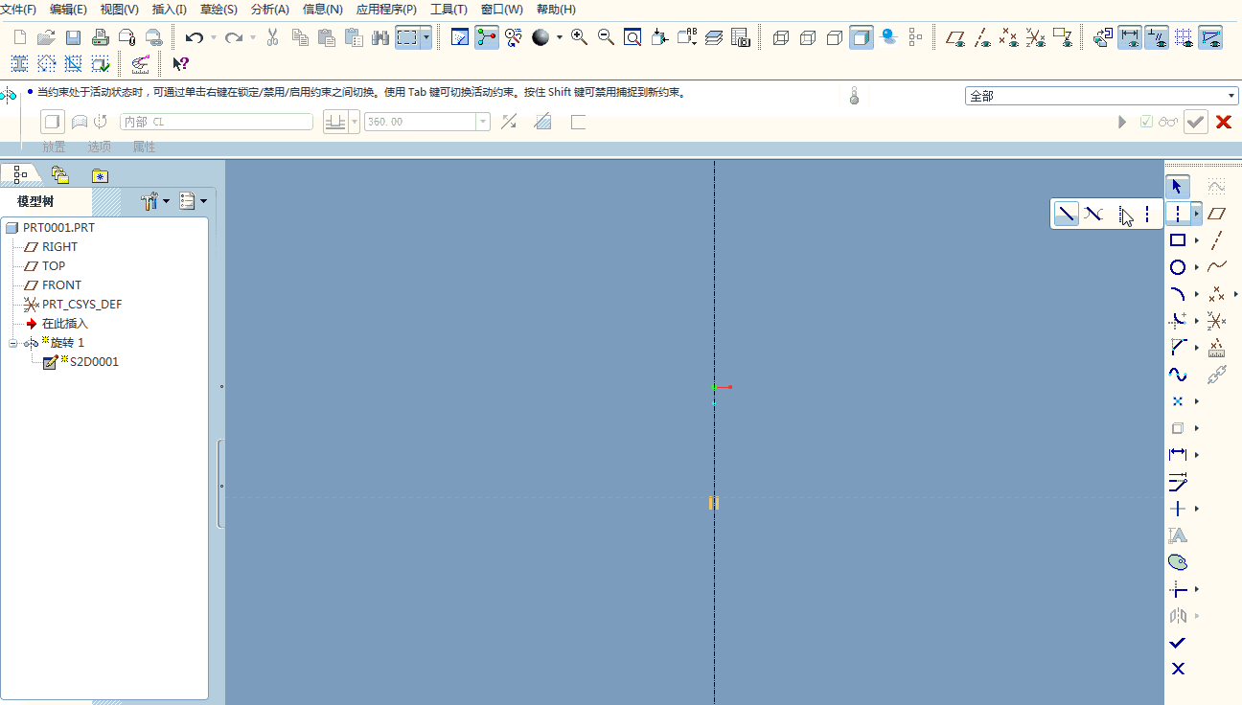The image size is (1242, 705).
Task: Switch to the favorites tab with star folder
Action: click(x=100, y=174)
